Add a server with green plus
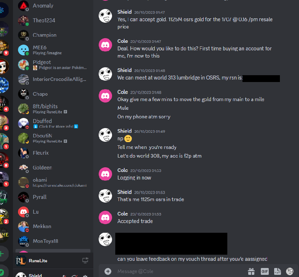Viewport: 299px width, 277px height. coord(1,254)
